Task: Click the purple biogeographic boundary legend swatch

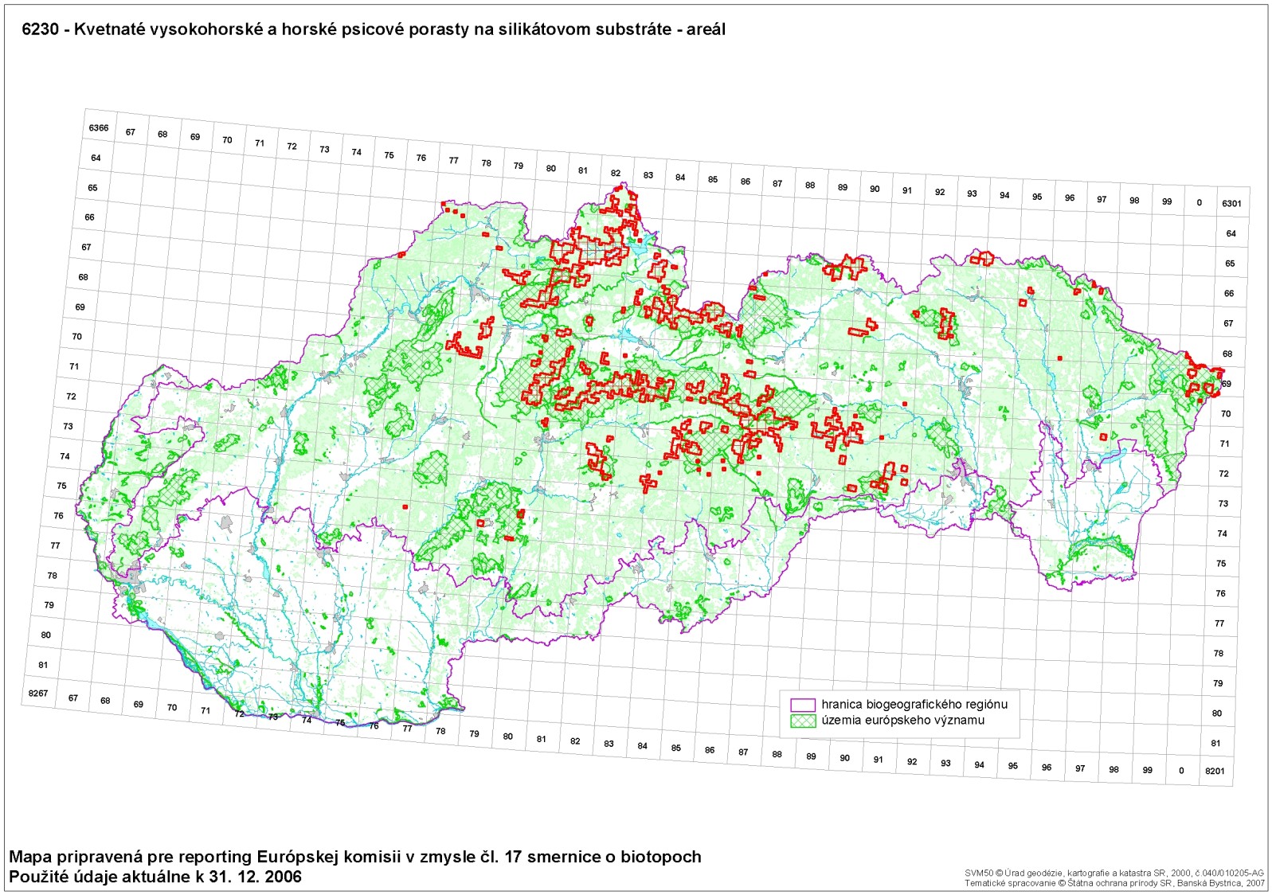Action: [803, 705]
